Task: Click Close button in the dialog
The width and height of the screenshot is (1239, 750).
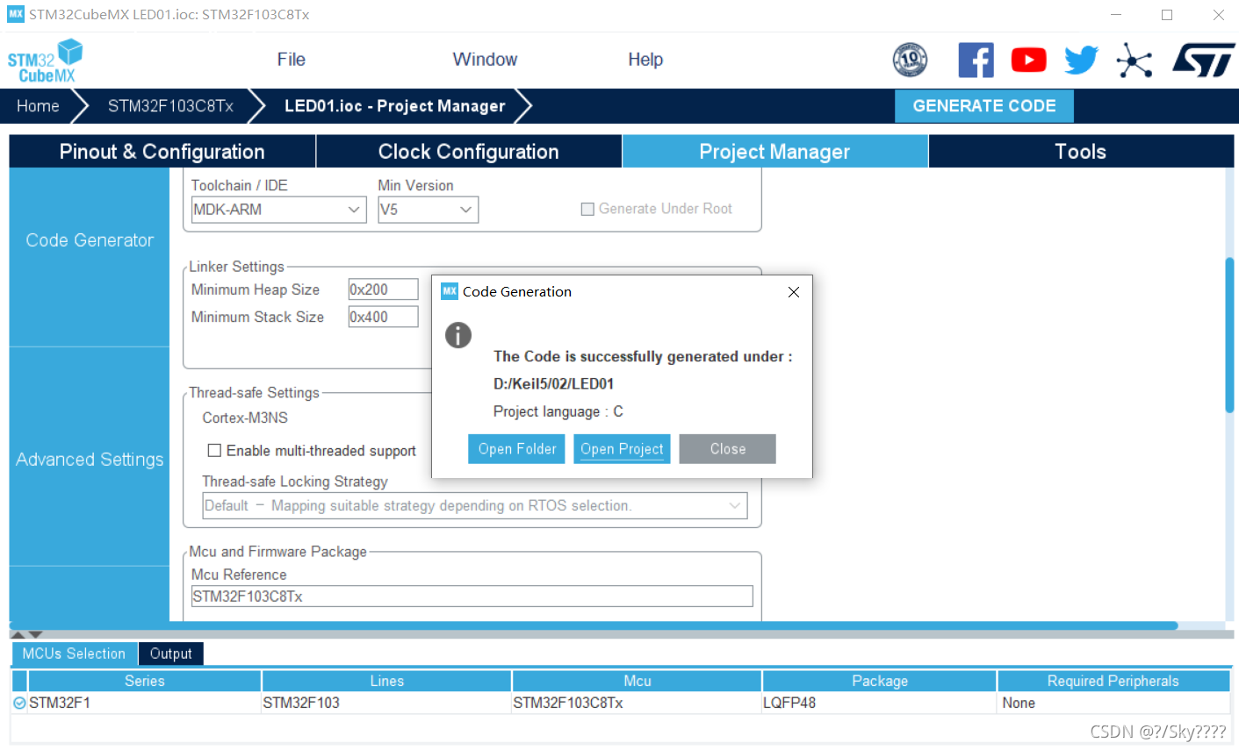Action: (x=728, y=449)
